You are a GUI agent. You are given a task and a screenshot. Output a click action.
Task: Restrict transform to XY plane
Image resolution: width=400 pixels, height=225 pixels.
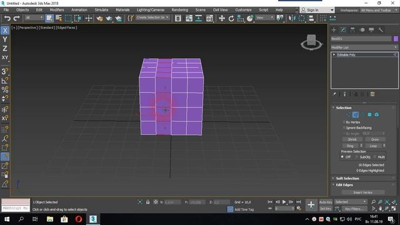[5, 57]
